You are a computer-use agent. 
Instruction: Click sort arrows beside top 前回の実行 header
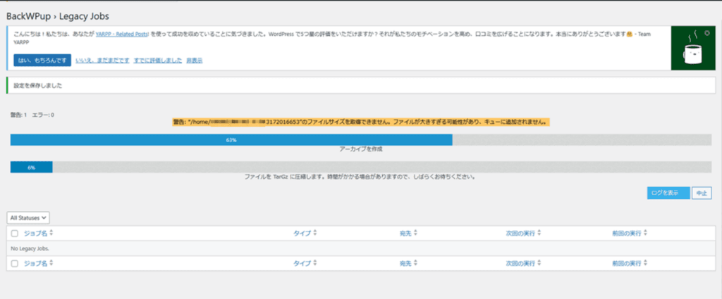pos(645,233)
